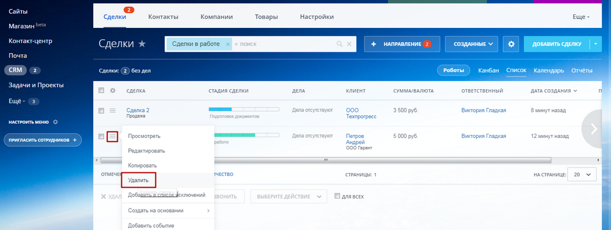Remove the Сделки в работе filter tag
The width and height of the screenshot is (611, 230).
coord(227,44)
